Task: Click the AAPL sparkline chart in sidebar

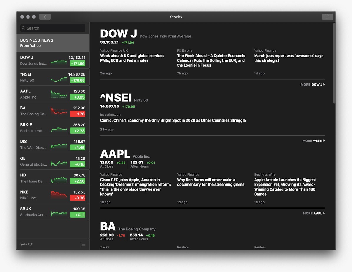Action: point(59,94)
